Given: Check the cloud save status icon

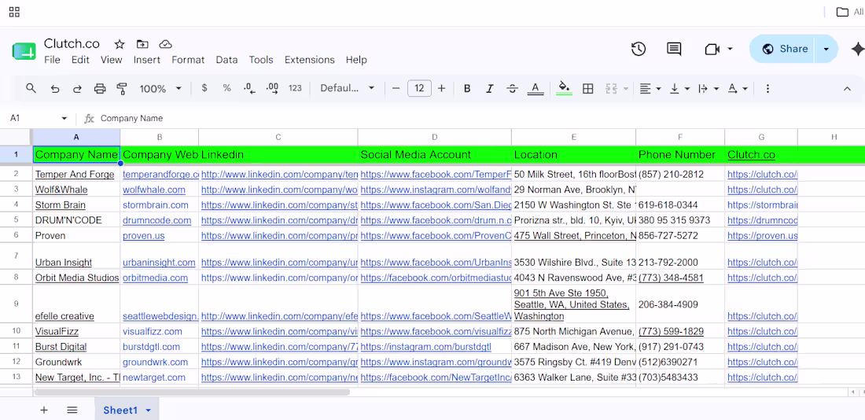Looking at the screenshot, I should click(165, 44).
